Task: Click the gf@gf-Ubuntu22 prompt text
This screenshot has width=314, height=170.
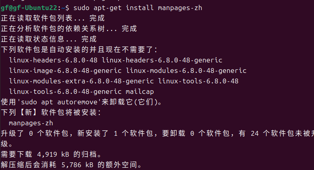Action: [x=29, y=8]
